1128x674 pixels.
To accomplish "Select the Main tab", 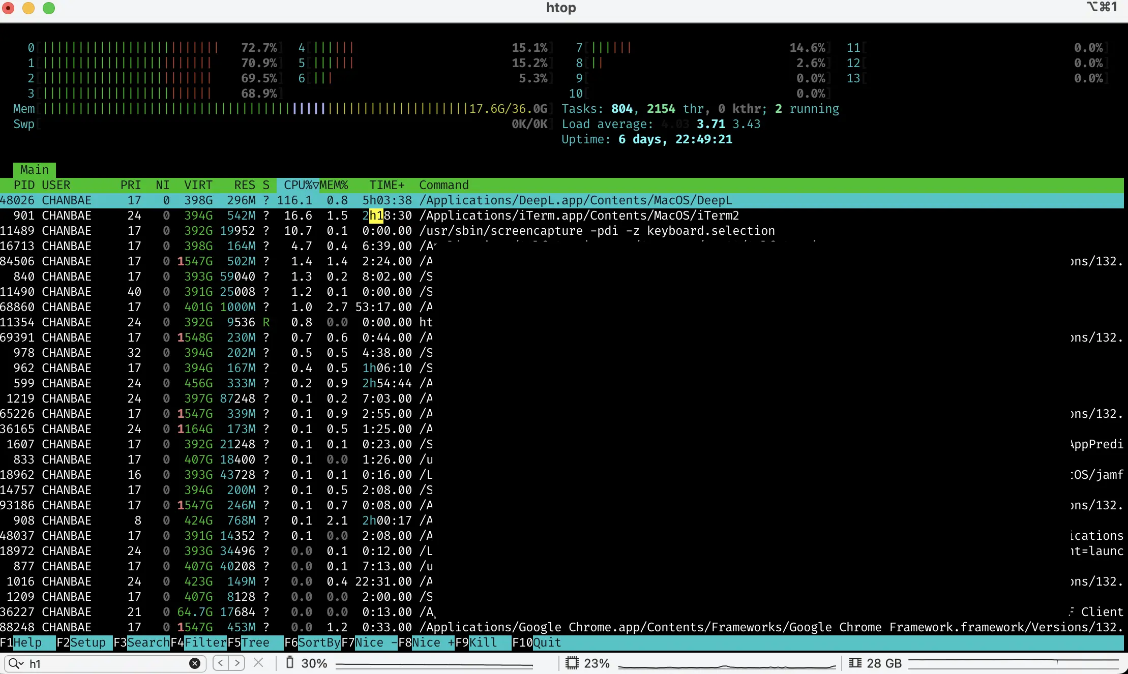I will coord(34,170).
